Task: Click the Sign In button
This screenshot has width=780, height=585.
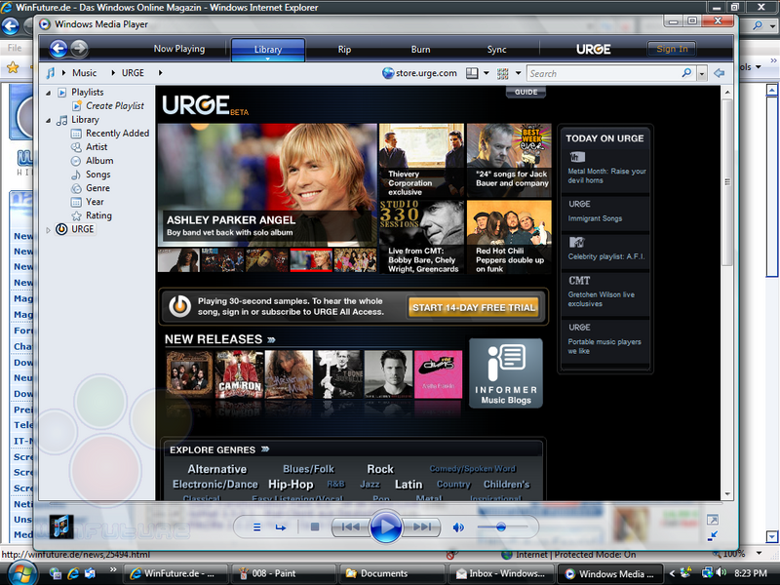Action: 672,49
